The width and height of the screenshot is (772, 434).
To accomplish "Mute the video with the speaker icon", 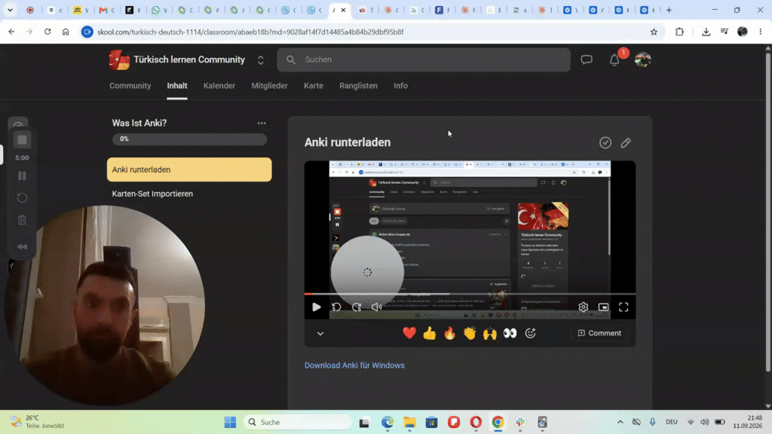I will point(377,307).
